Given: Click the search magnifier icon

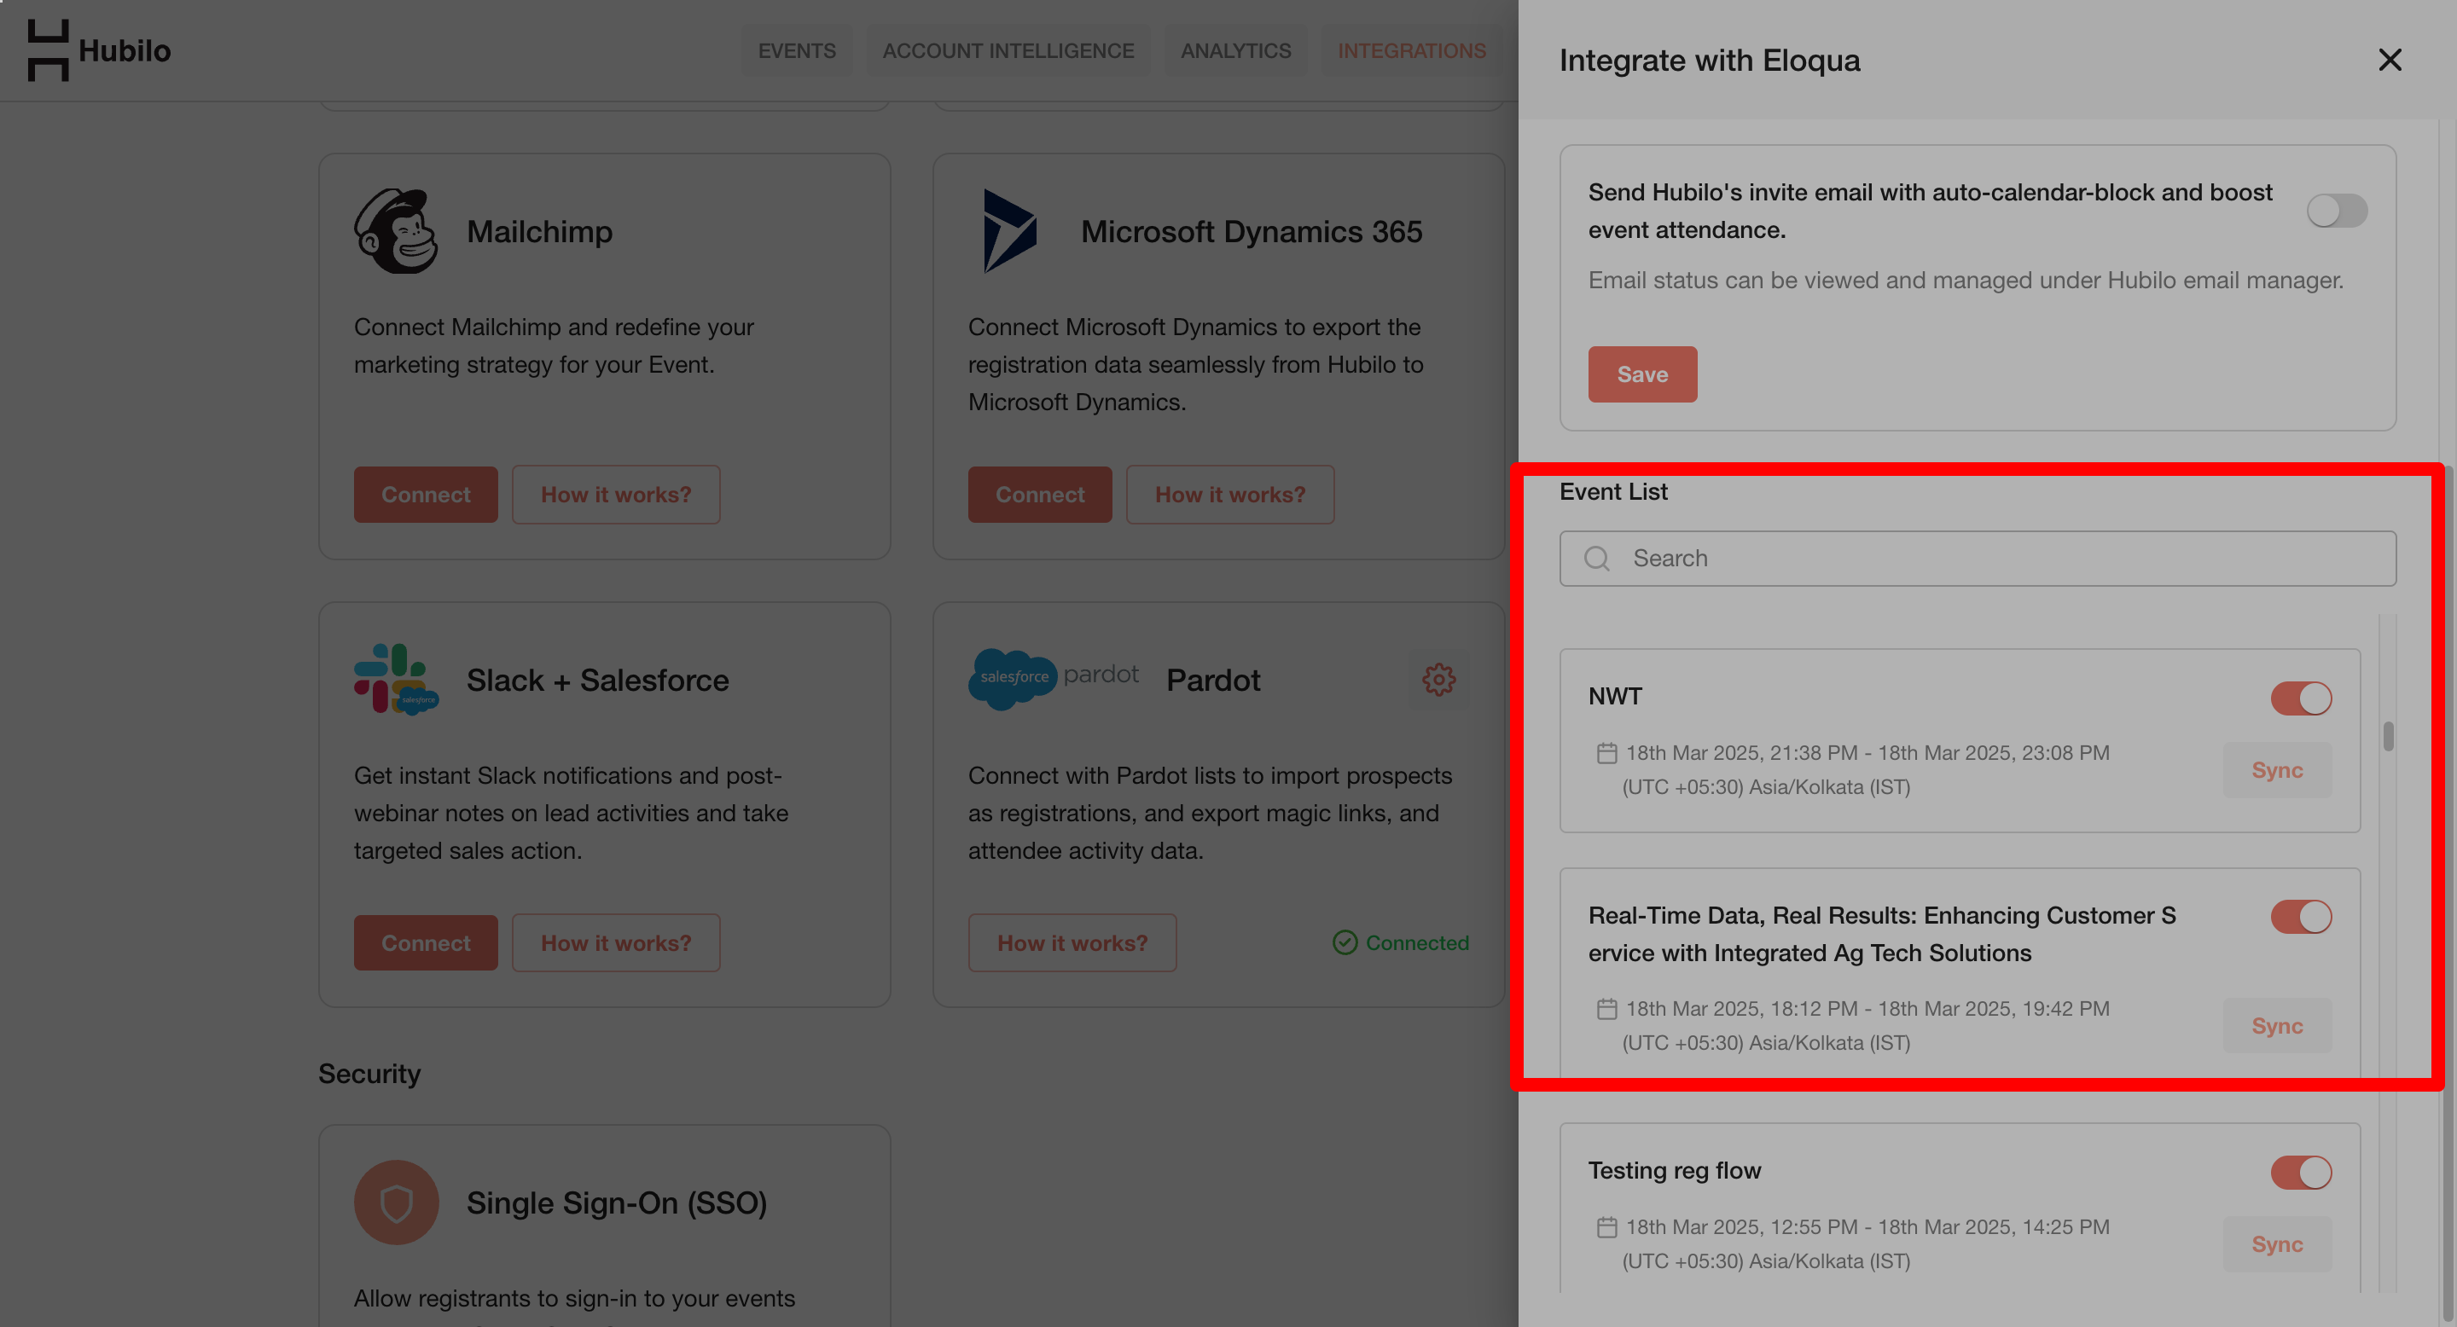Looking at the screenshot, I should pyautogui.click(x=1597, y=559).
